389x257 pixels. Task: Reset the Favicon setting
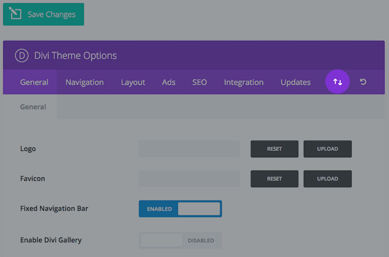click(274, 179)
